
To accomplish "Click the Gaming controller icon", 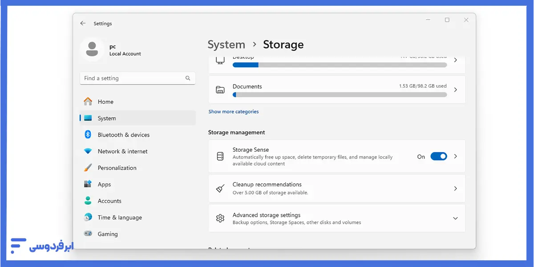I will point(88,234).
